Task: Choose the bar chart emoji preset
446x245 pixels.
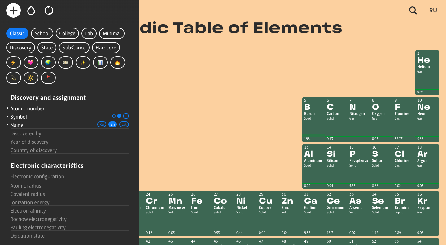Action: click(x=100, y=62)
